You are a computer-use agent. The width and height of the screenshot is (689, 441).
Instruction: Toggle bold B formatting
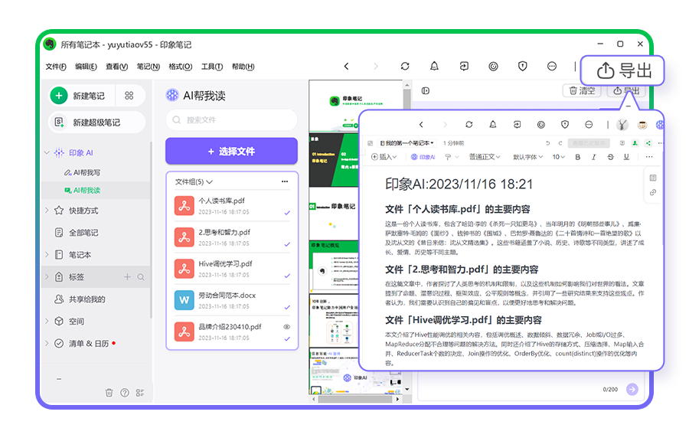click(x=578, y=157)
